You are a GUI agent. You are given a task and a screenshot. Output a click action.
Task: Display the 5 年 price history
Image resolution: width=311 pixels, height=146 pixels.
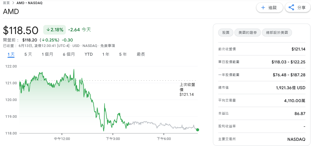pos(123,54)
